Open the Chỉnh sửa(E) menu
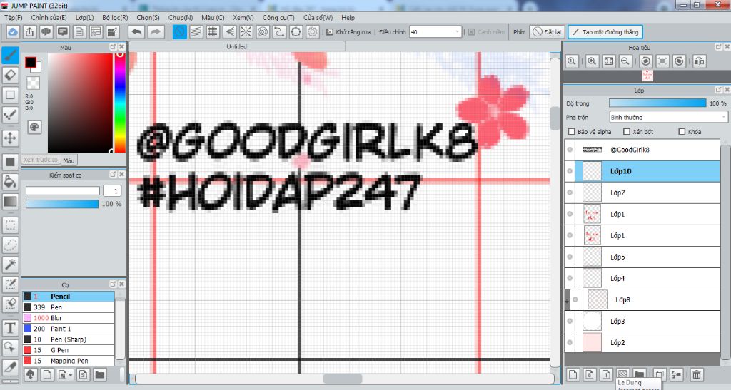This screenshot has width=731, height=390. pos(49,18)
